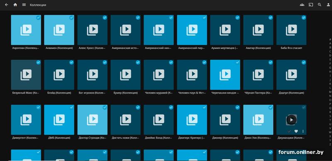Jump to letter K in alphabet picker

[330, 84]
